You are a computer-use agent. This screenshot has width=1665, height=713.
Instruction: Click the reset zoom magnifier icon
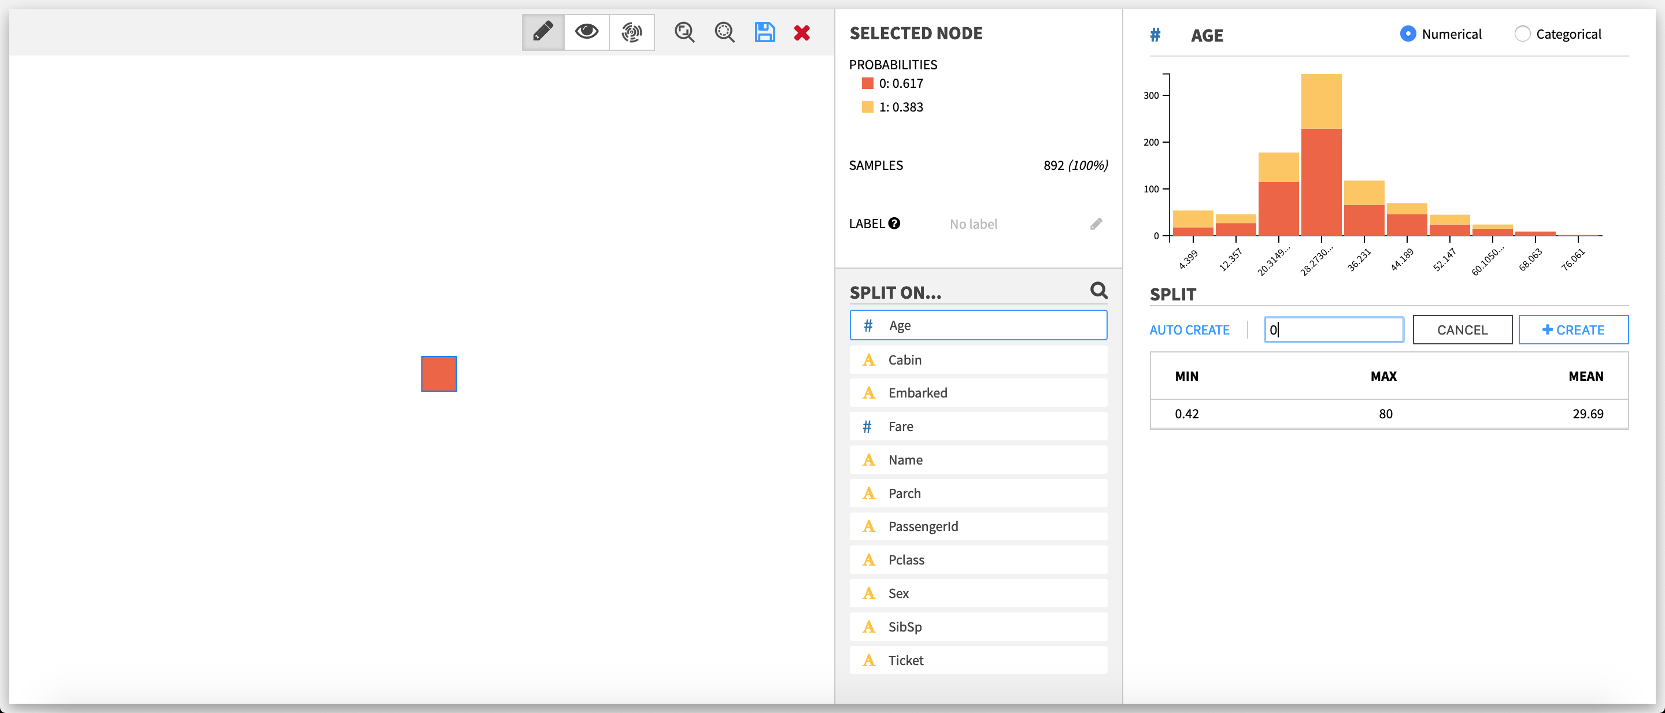724,32
